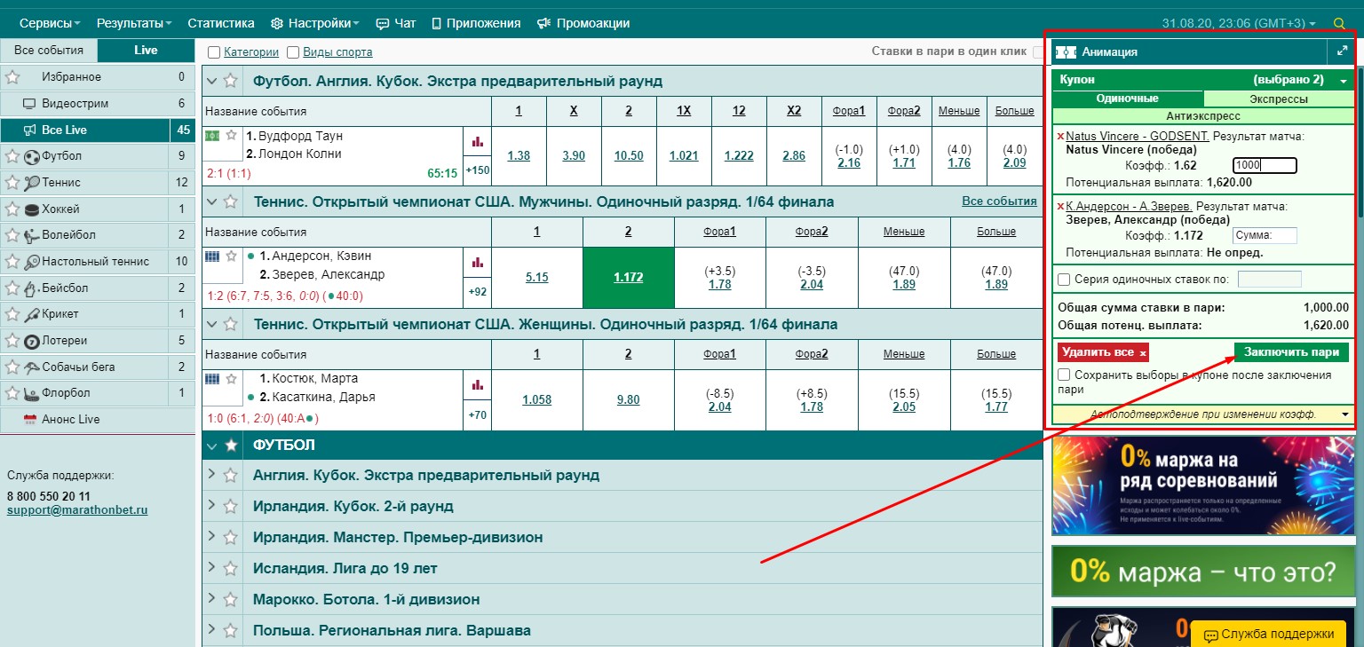Viewport: 1364px width, 647px height.
Task: Open statistics chart icon for Костюк–Касаткина match
Action: (477, 384)
